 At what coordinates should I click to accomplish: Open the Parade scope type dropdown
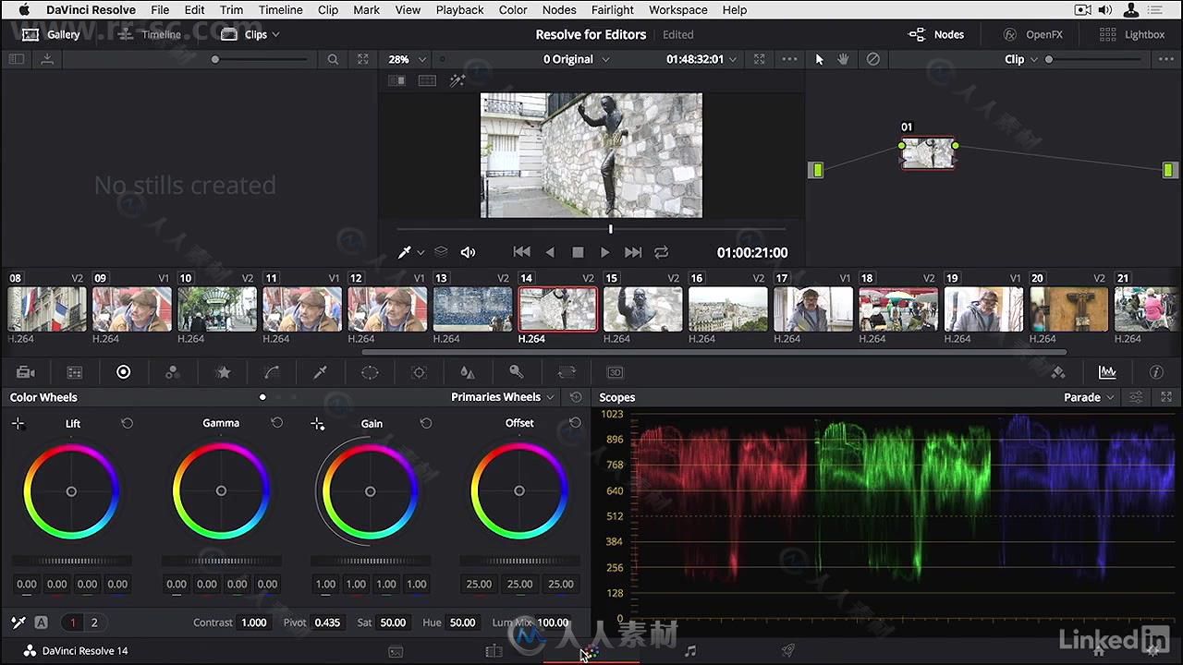1089,397
